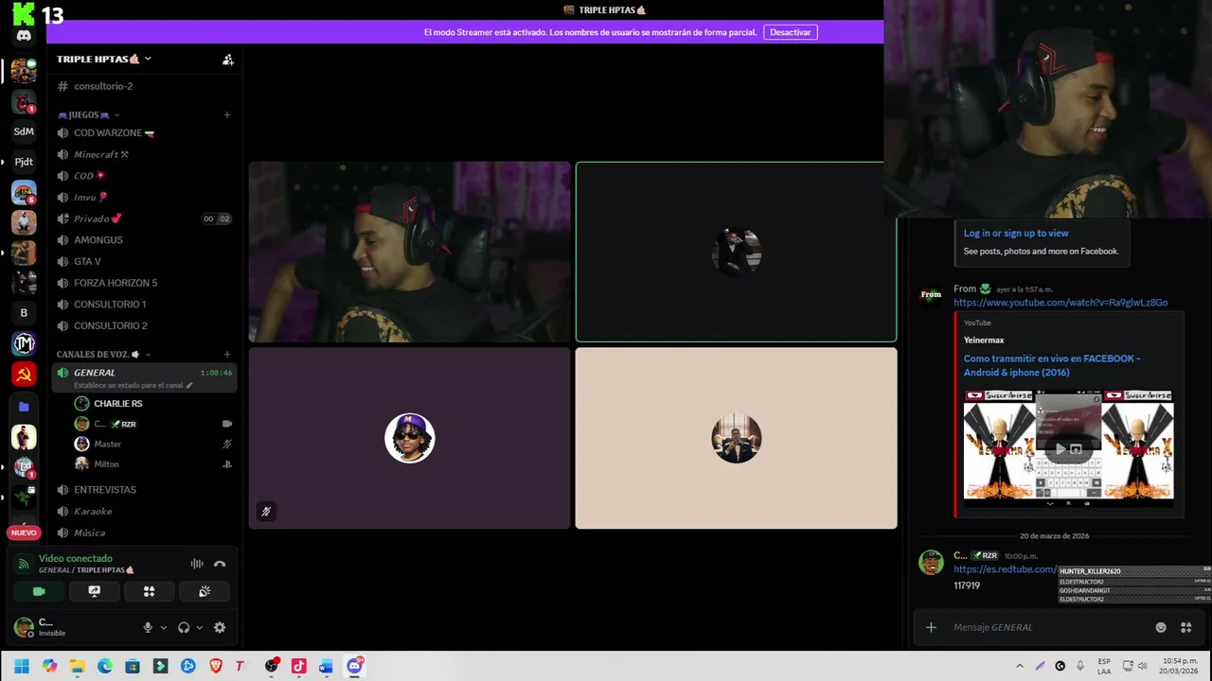1212x681 pixels.
Task: Add channel plus in JUEGOS category
Action: pos(227,114)
